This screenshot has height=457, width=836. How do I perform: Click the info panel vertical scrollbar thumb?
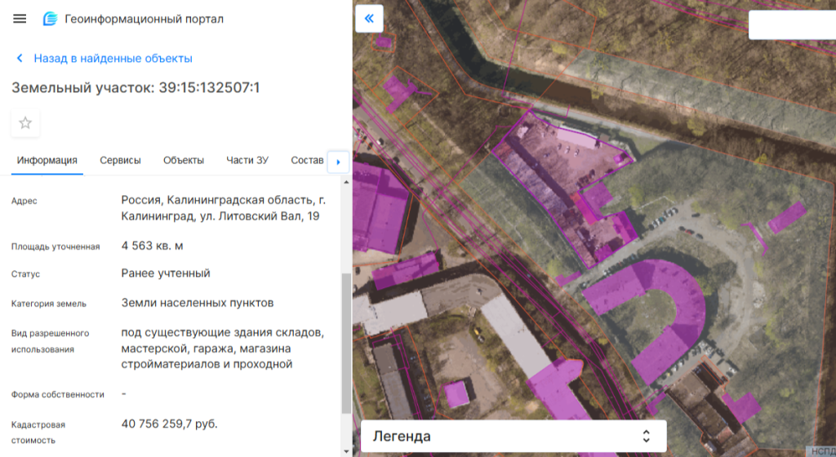click(x=346, y=343)
